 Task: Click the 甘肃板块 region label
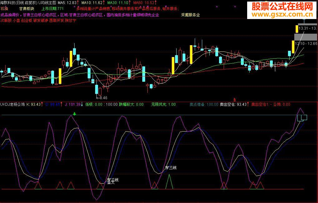click(27, 9)
